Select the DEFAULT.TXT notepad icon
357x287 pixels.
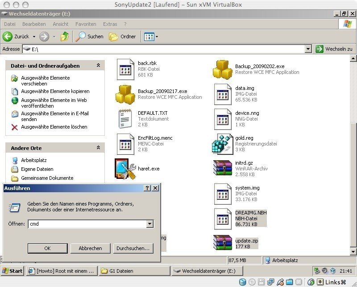[125, 119]
